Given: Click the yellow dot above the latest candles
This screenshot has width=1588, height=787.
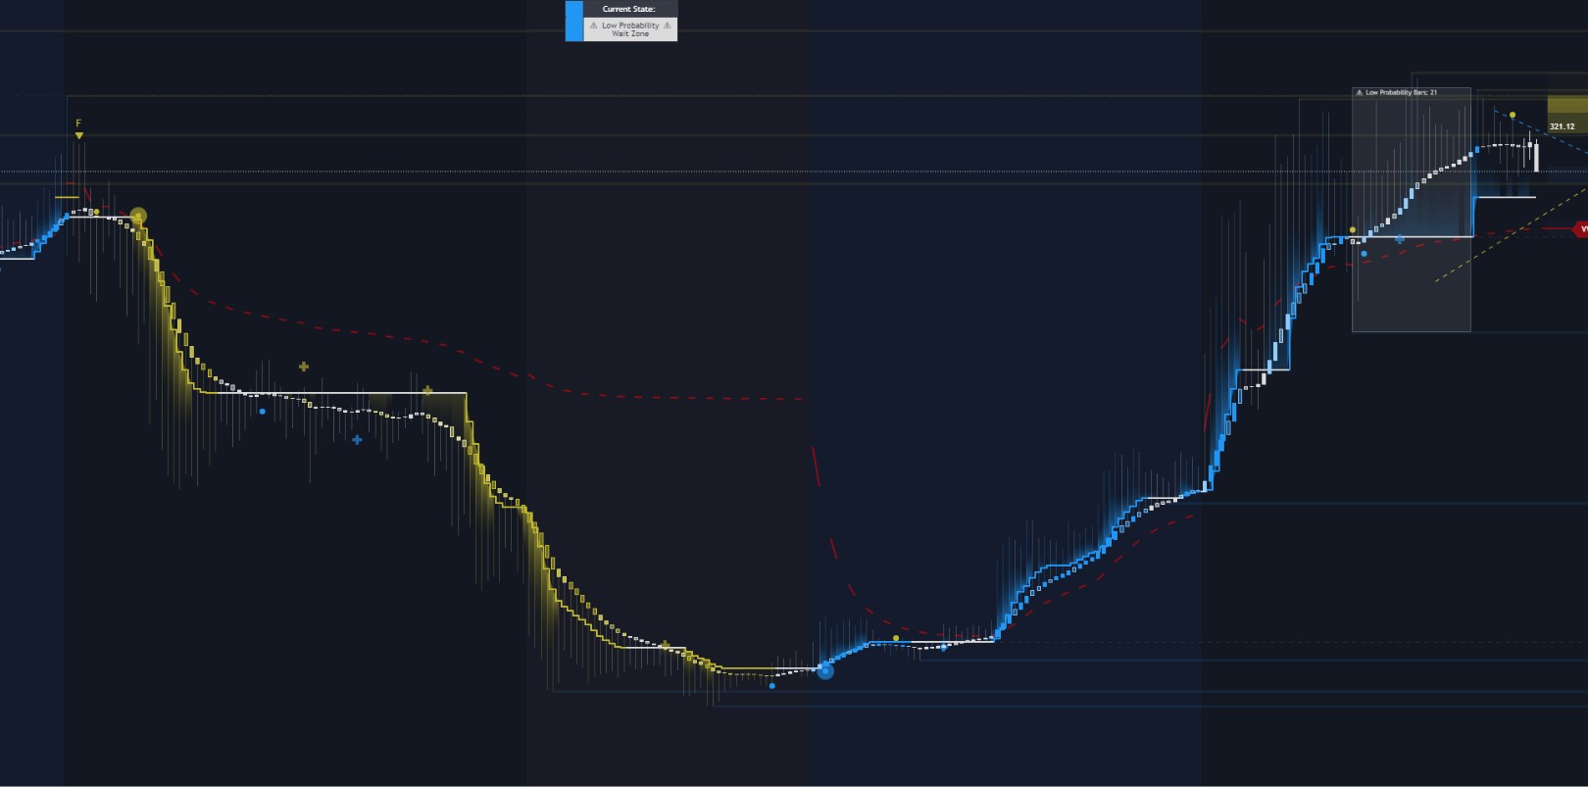Looking at the screenshot, I should click(1513, 115).
